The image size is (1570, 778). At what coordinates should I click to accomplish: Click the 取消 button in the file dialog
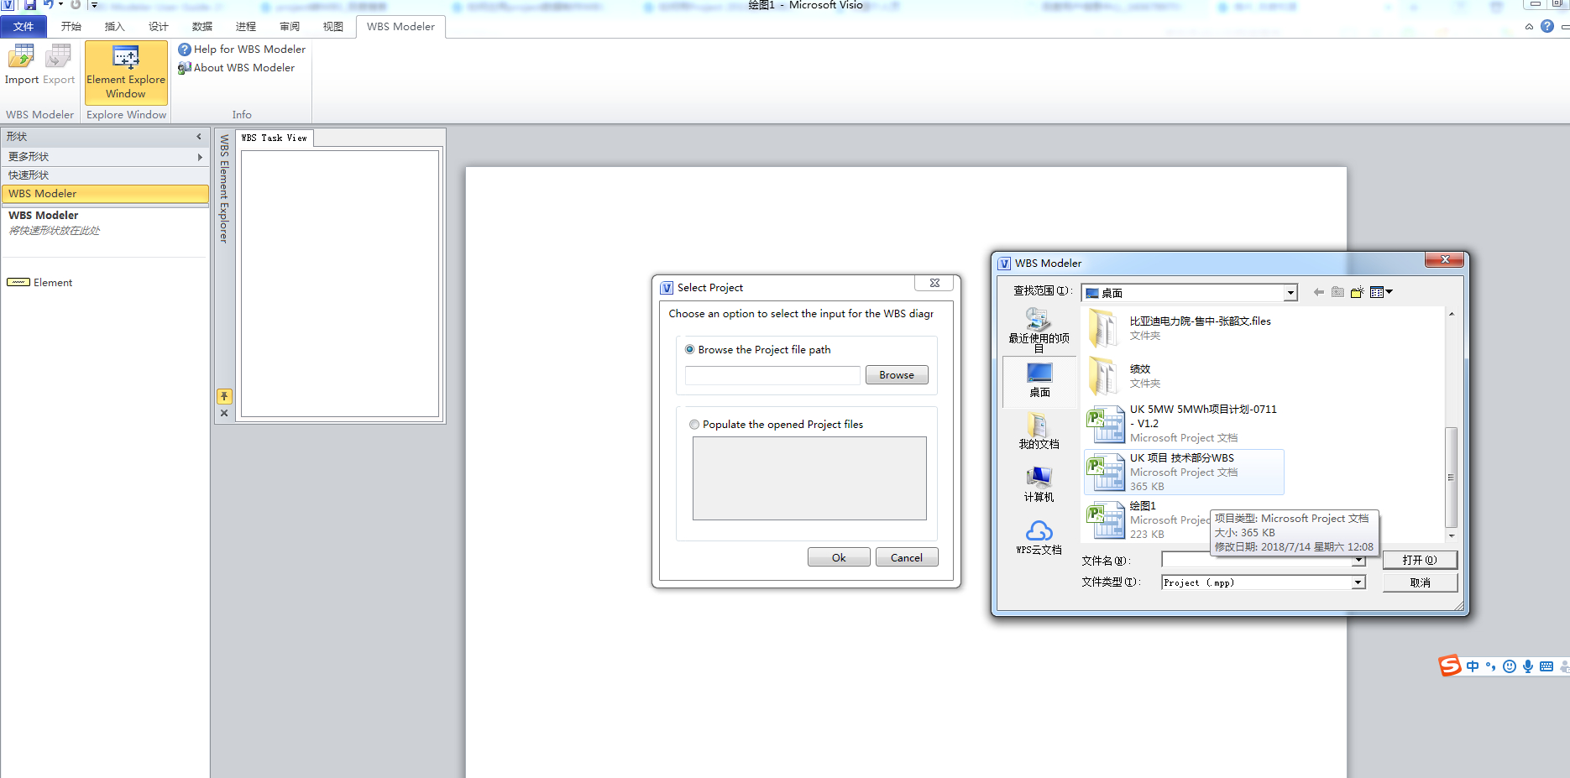[x=1420, y=582]
